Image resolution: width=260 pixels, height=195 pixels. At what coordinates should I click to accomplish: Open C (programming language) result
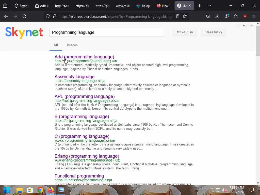click(82, 136)
